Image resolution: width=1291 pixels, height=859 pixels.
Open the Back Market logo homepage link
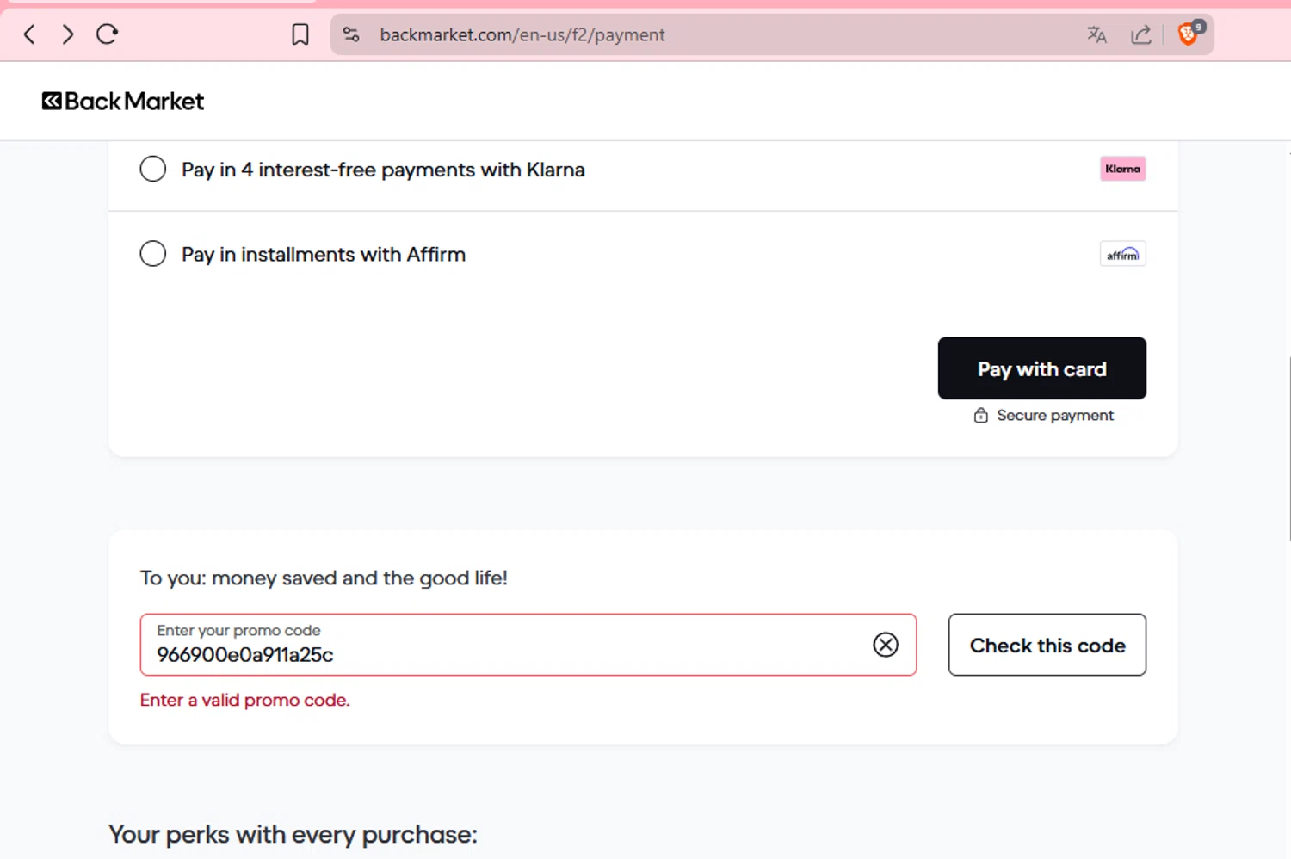pyautogui.click(x=123, y=102)
